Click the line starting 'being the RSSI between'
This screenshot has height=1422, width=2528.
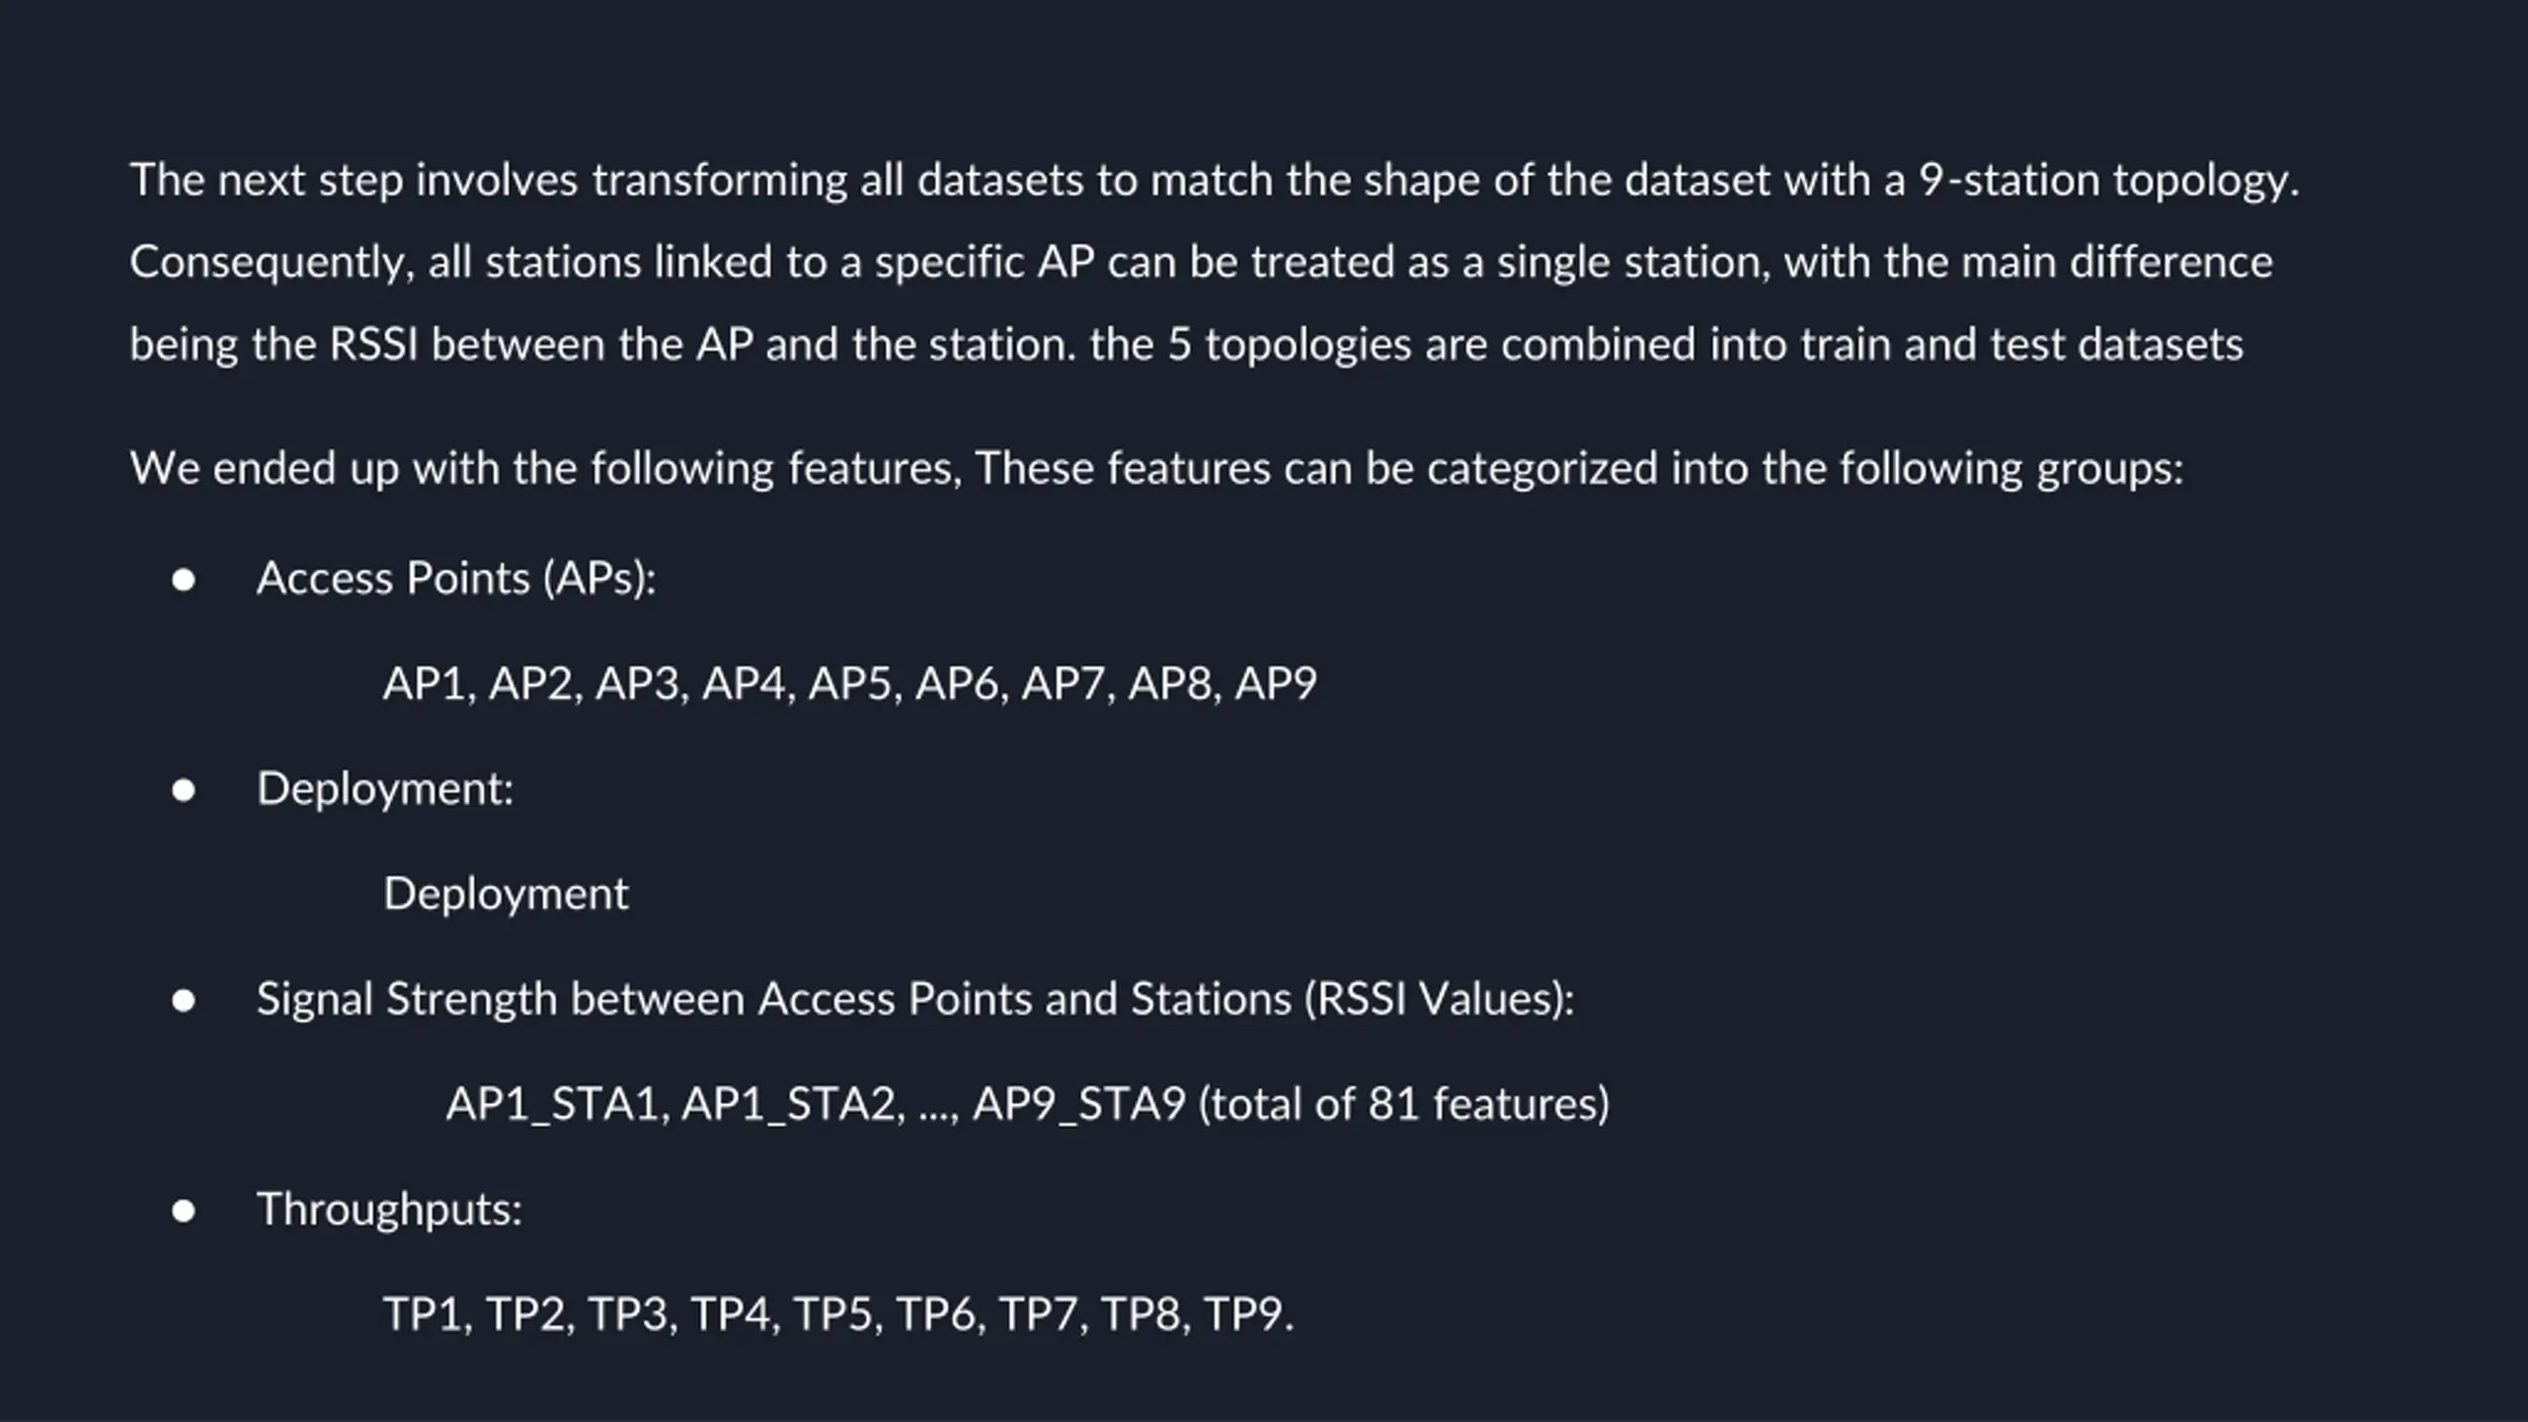[1186, 345]
